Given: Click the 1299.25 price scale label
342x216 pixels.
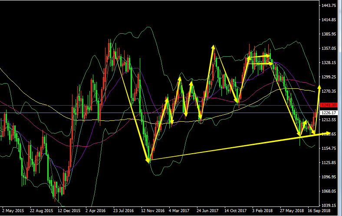Looking at the screenshot, I should pos(329,77).
